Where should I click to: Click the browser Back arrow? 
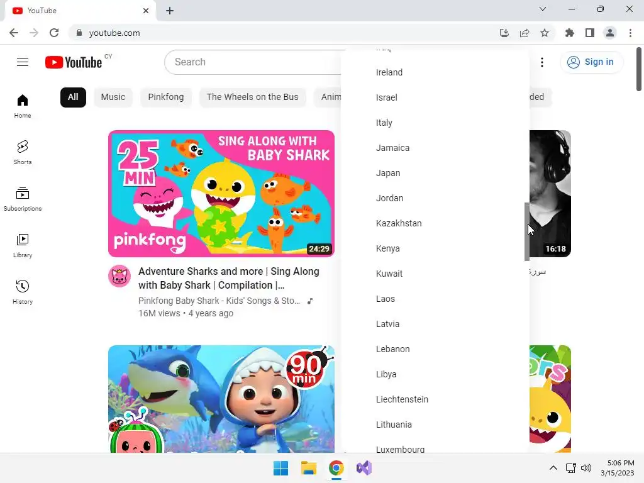14,33
